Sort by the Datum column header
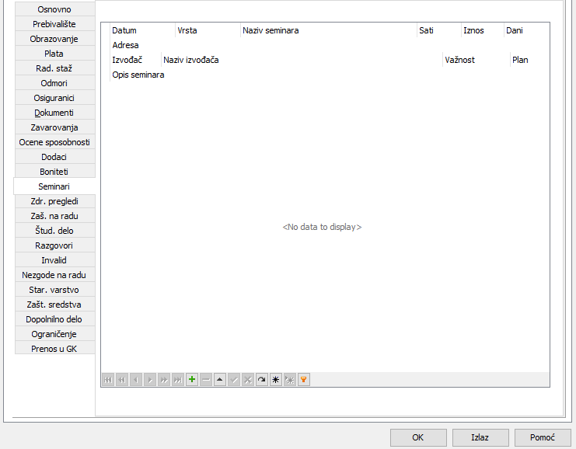This screenshot has height=449, width=576. pyautogui.click(x=124, y=30)
